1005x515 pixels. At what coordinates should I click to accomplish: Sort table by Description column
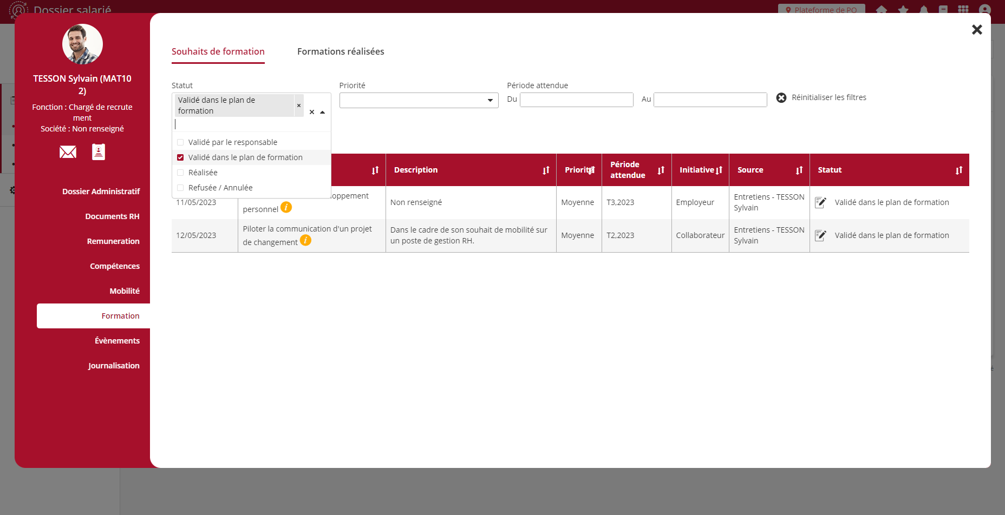546,170
